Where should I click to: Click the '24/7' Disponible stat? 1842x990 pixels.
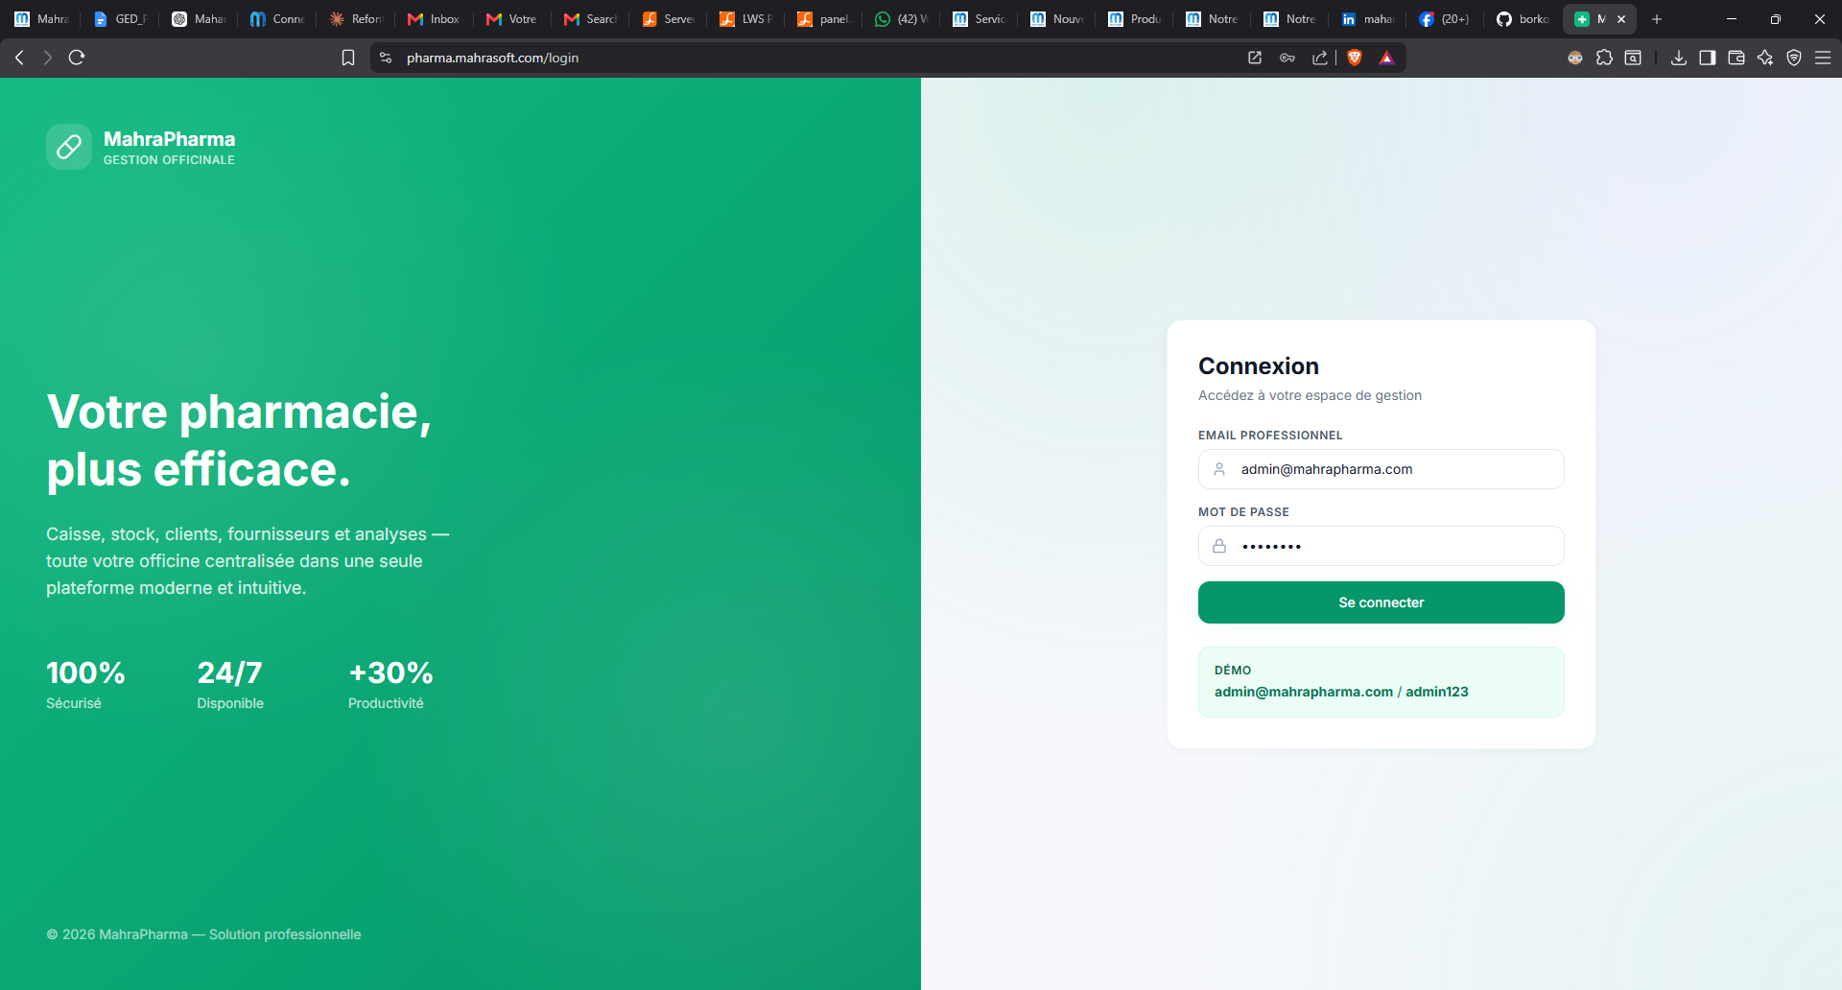(230, 684)
